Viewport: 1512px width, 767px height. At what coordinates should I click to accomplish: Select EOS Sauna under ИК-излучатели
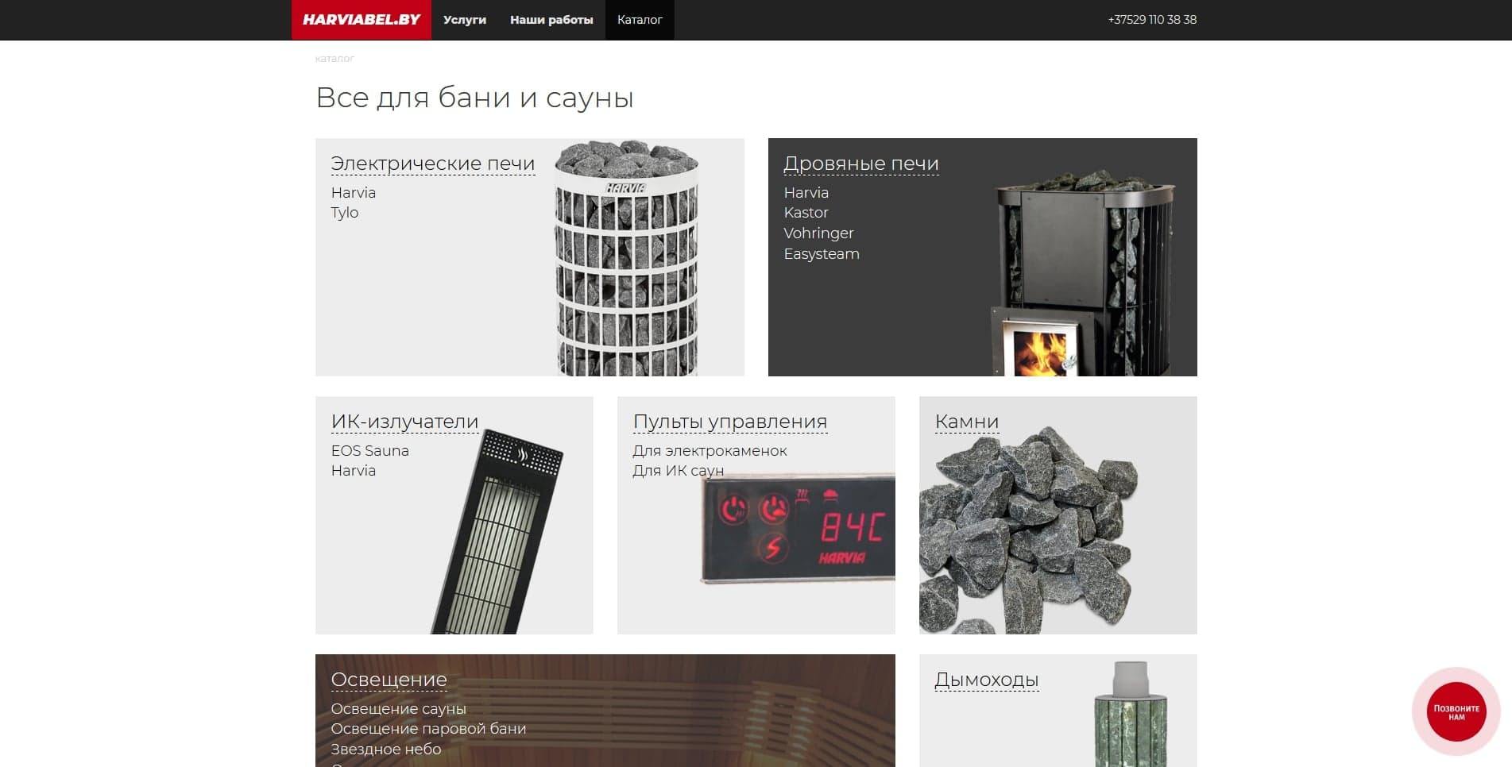pos(370,450)
